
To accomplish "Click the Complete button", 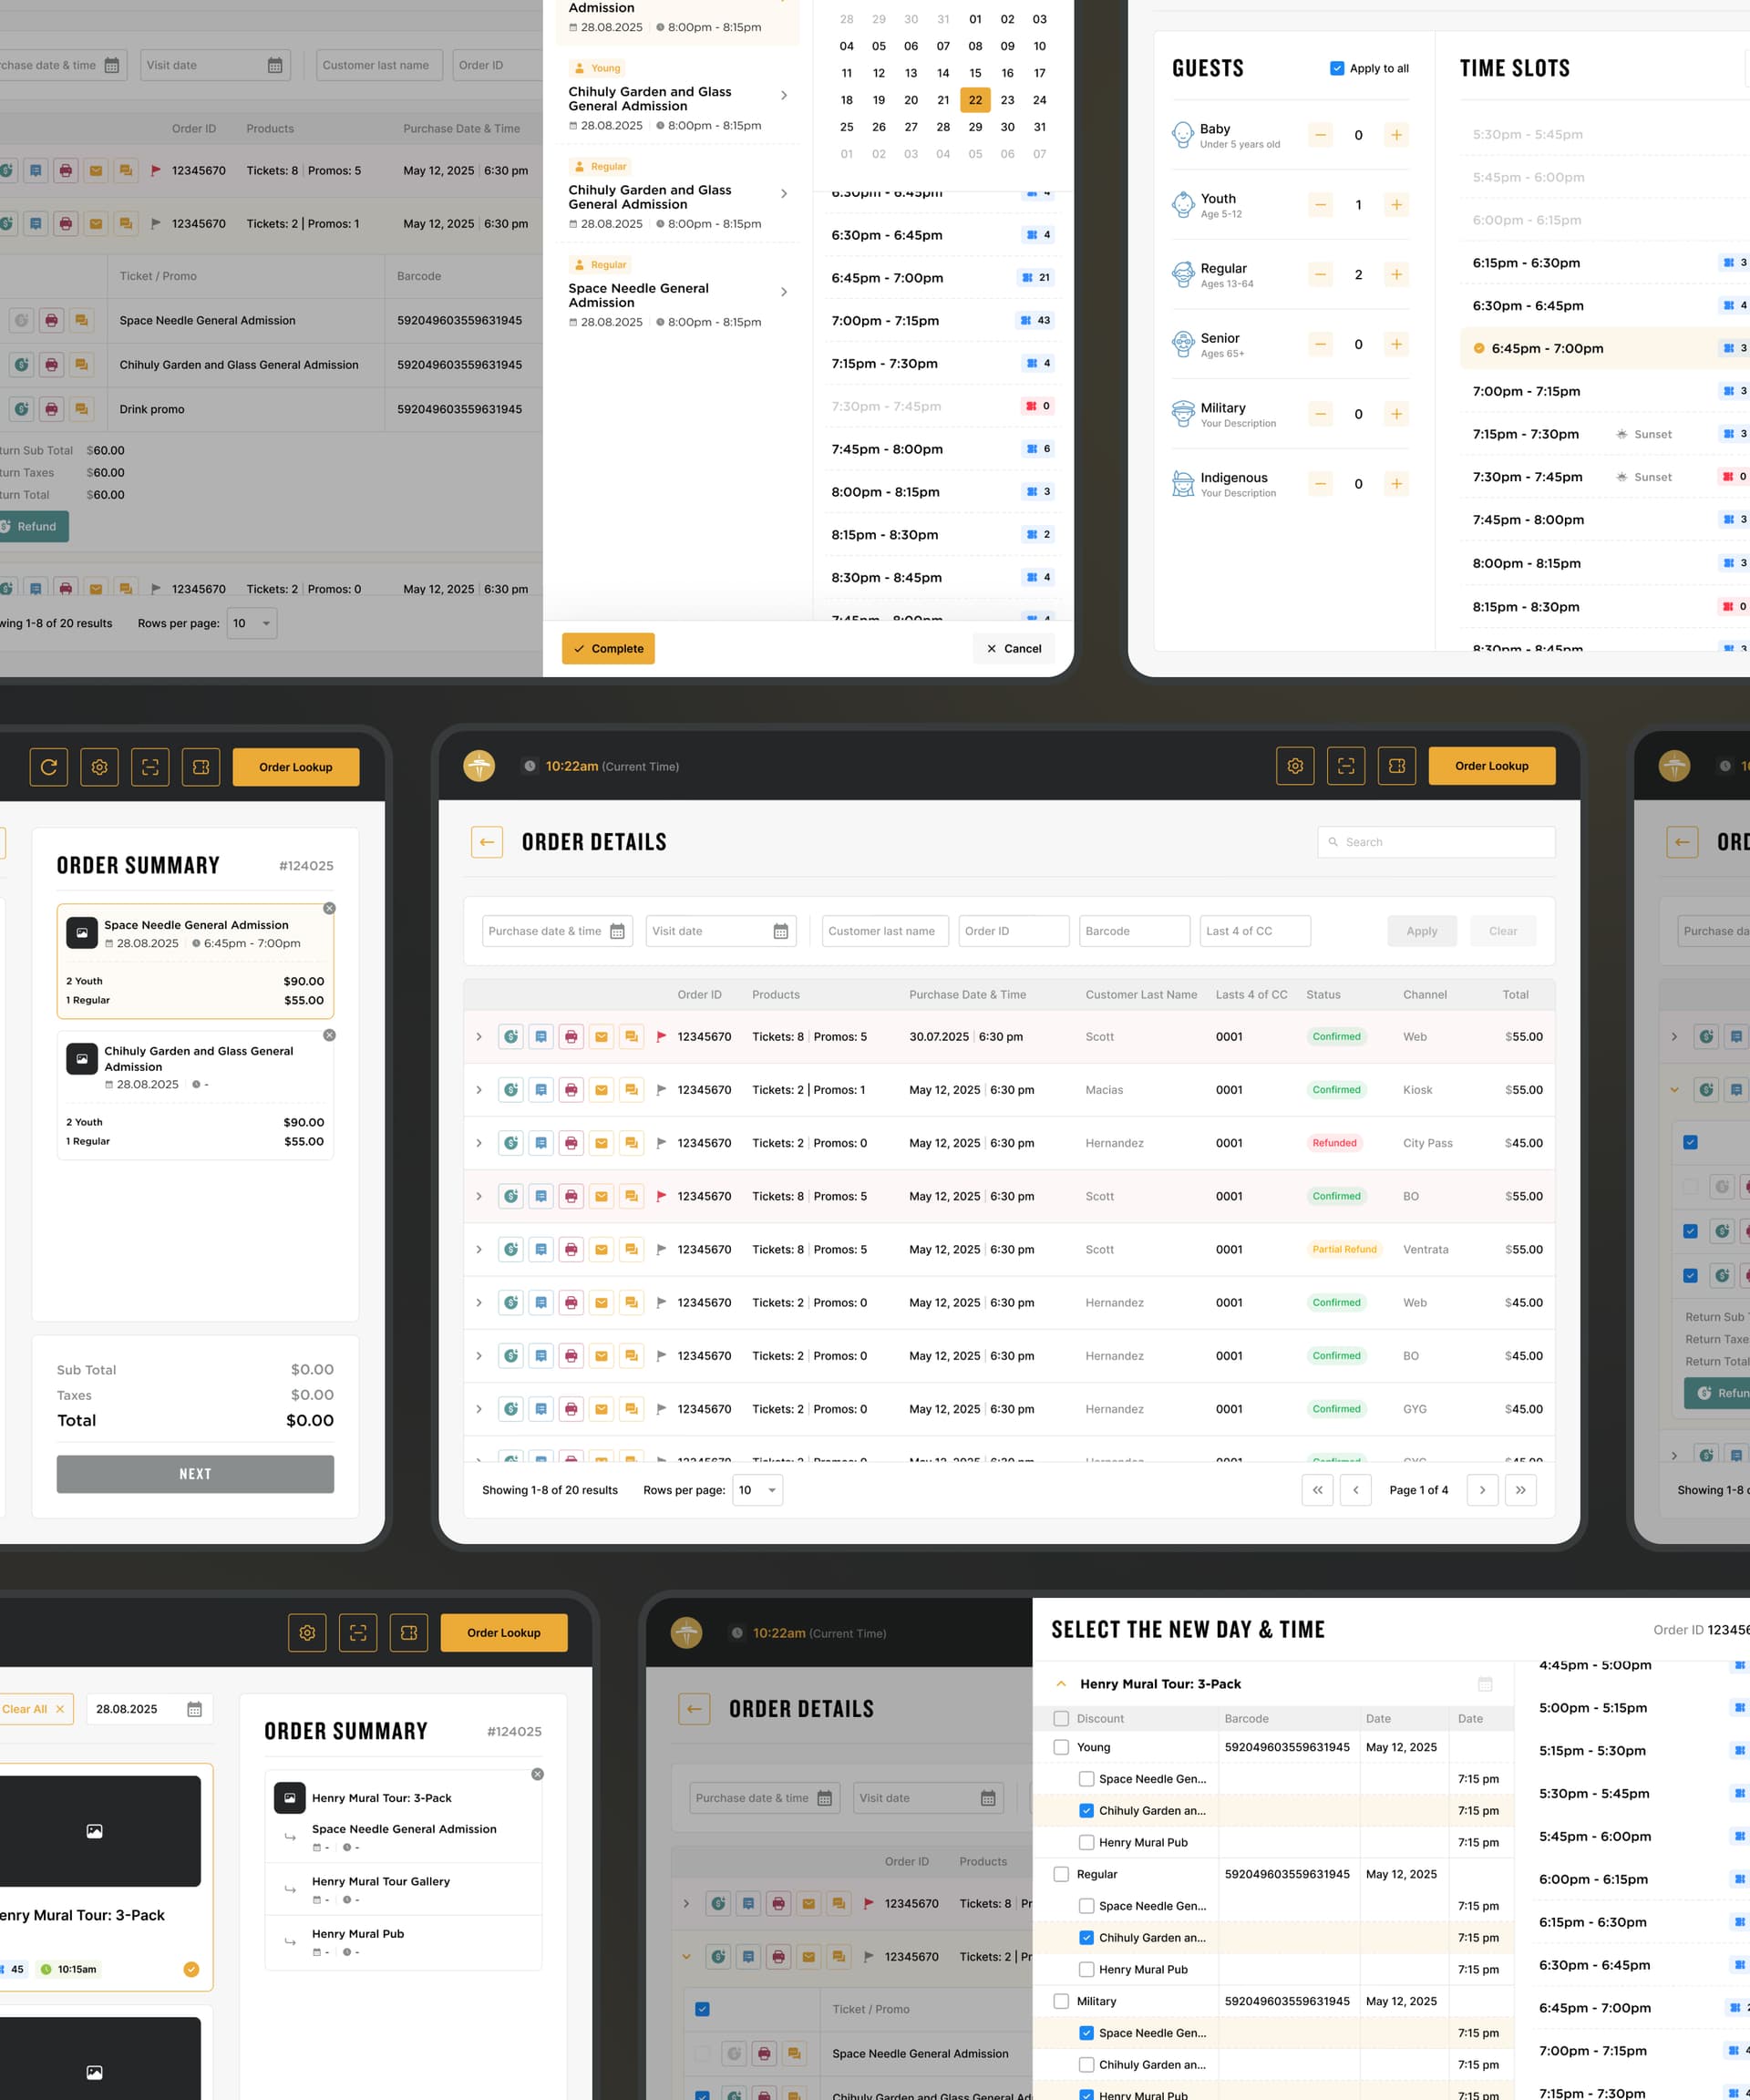I will click(608, 648).
